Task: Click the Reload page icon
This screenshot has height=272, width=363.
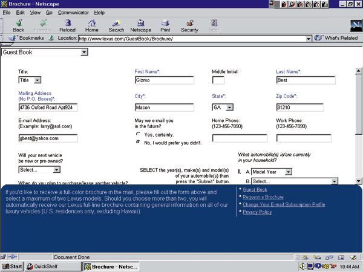Action: [x=67, y=24]
